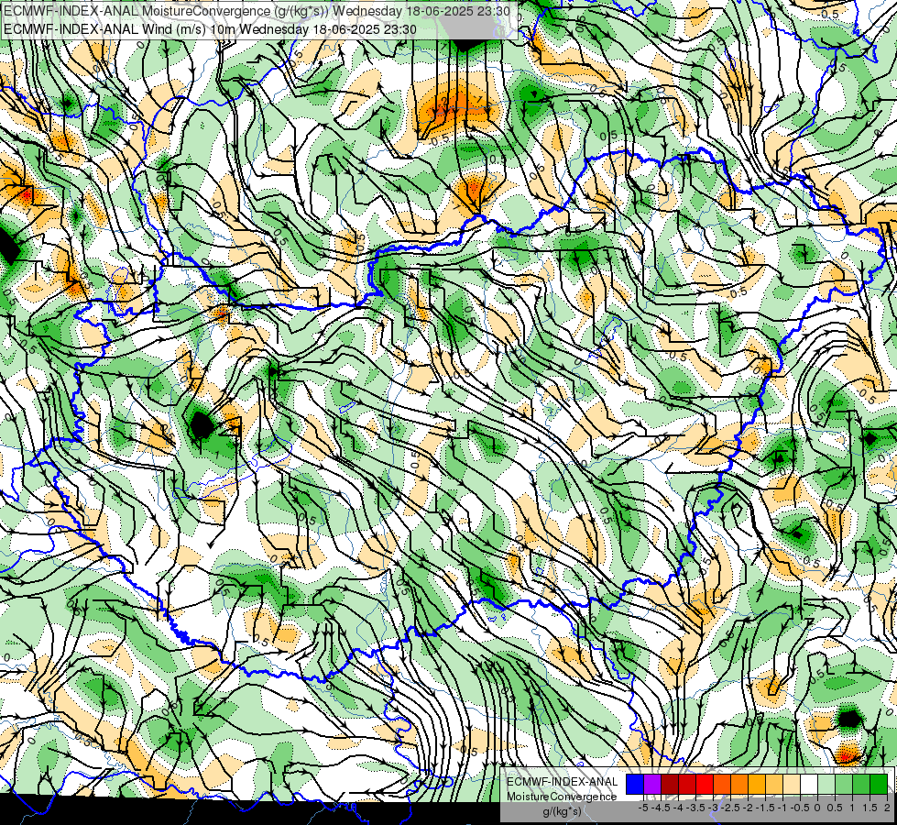
Task: Click the legend's 'ECMWF-INDEX-ANAL' label
Action: pos(563,782)
